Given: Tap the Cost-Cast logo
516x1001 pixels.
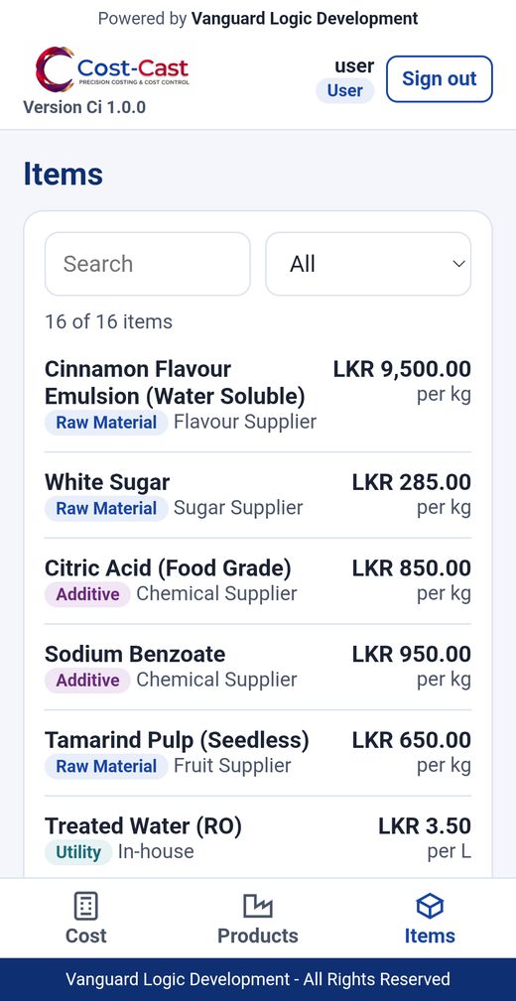Looking at the screenshot, I should click(112, 68).
